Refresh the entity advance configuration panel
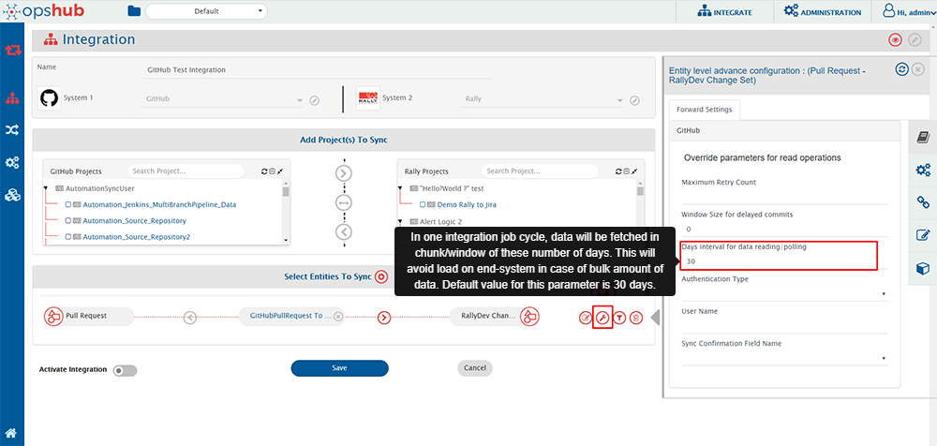937x446 pixels. (x=901, y=69)
